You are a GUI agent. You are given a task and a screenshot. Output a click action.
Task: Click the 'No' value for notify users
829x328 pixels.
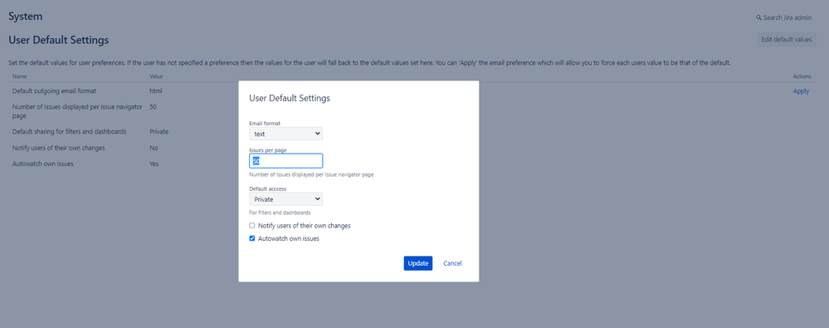(x=154, y=148)
